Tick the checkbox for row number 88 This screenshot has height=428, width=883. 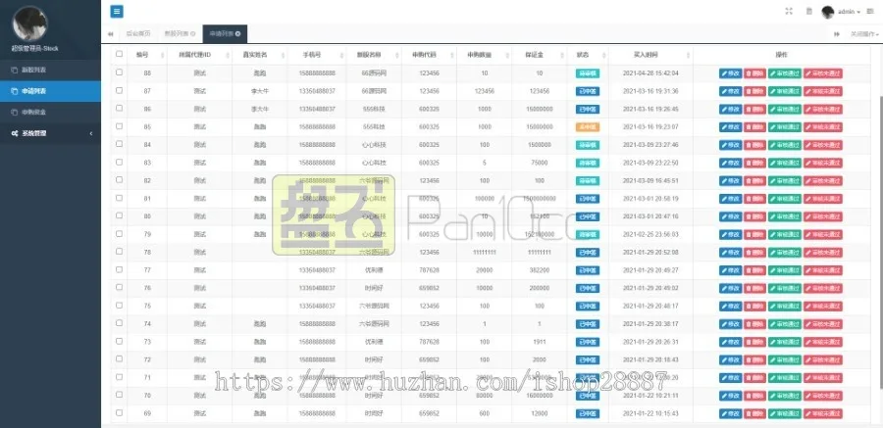(119, 72)
